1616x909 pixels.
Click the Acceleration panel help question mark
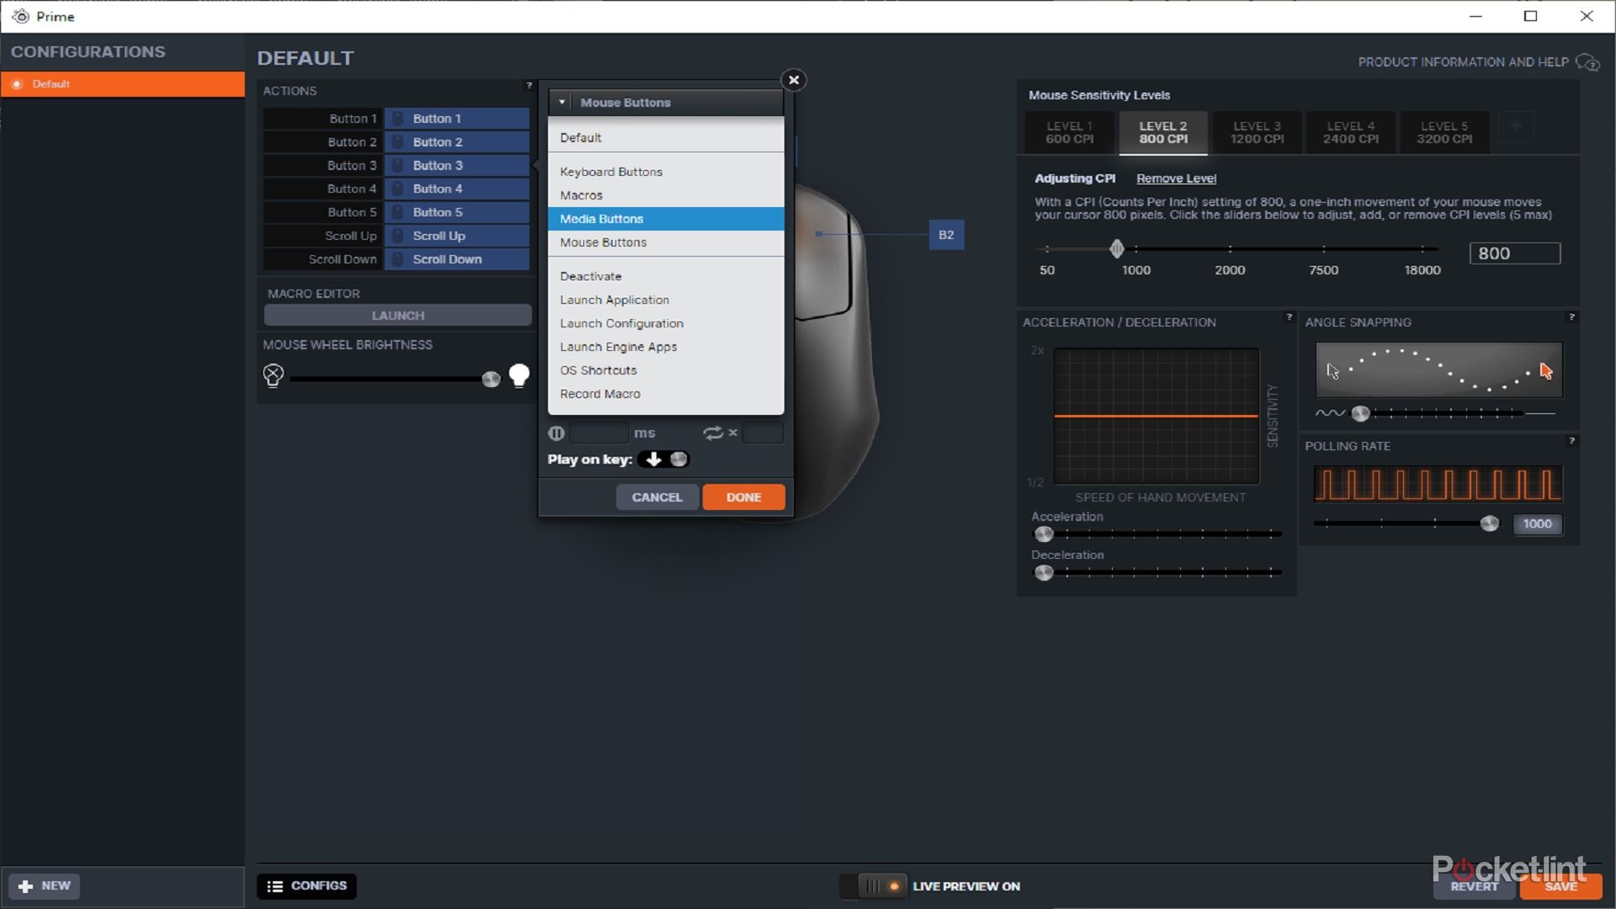point(1289,317)
